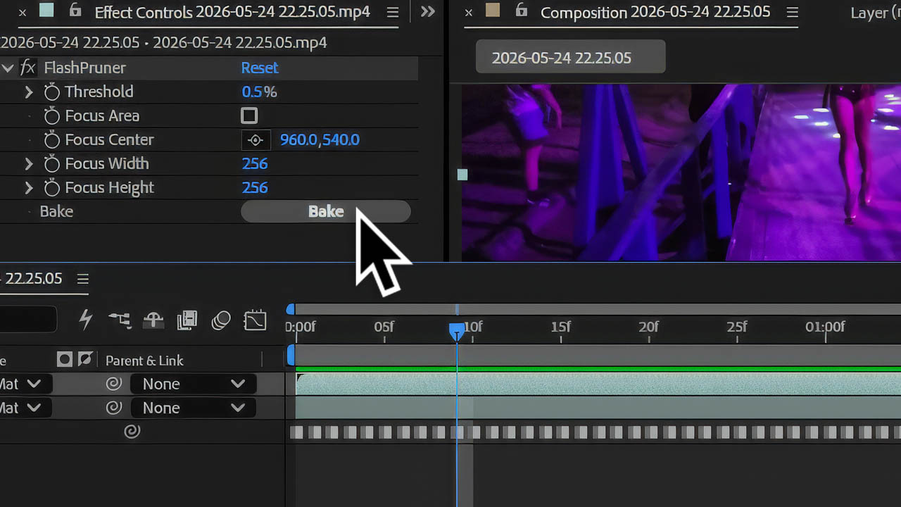Click the blue current-time indicator handle

[x=457, y=331]
